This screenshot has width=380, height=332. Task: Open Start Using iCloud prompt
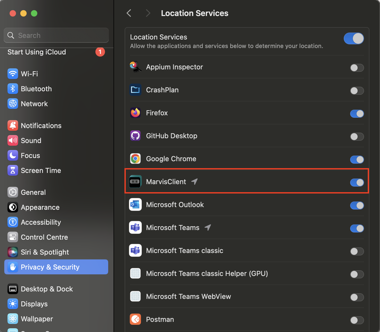(37, 52)
